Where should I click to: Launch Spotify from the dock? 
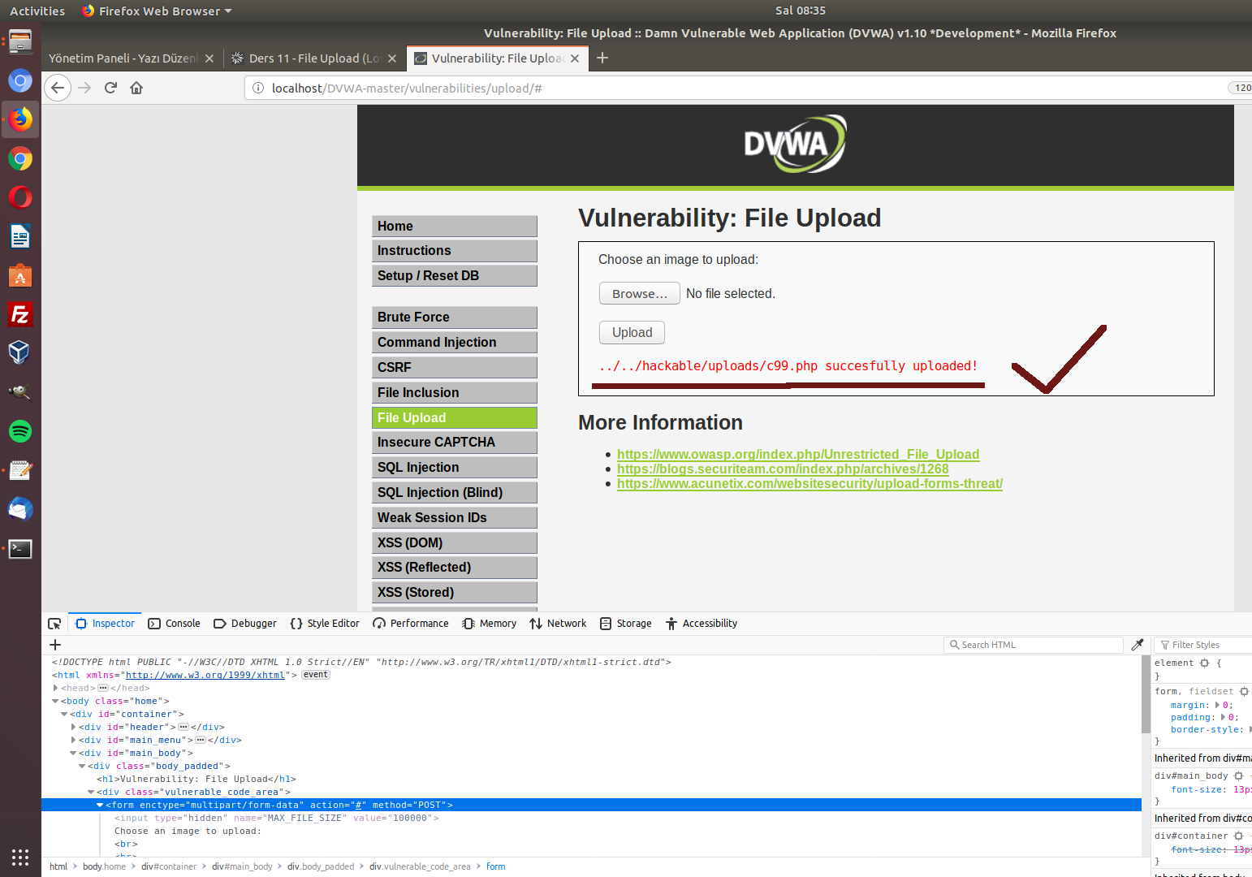(x=20, y=431)
